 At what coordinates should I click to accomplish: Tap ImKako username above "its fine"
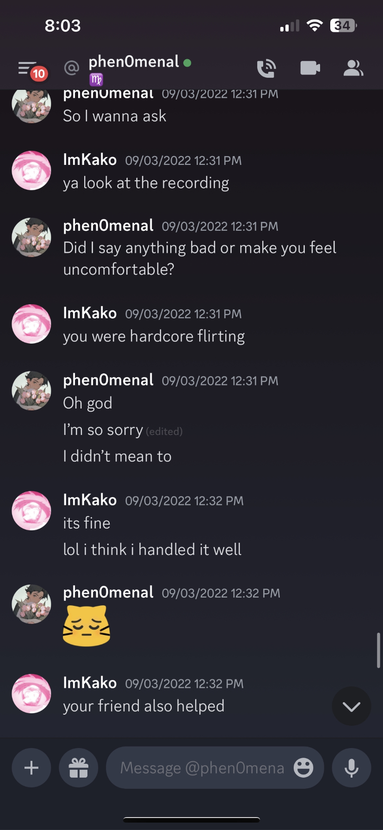click(x=90, y=500)
